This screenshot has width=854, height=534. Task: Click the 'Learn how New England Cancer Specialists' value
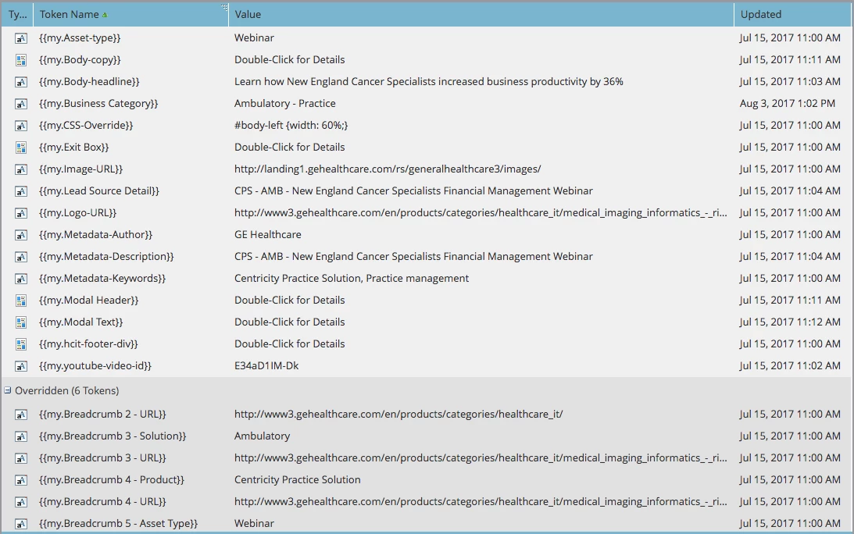[429, 82]
